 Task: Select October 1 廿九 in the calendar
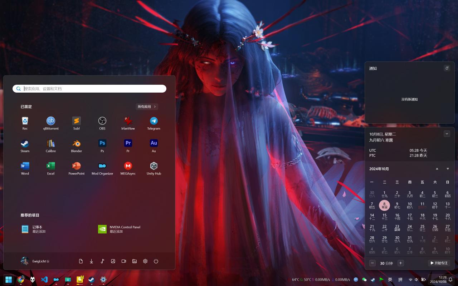(385, 194)
